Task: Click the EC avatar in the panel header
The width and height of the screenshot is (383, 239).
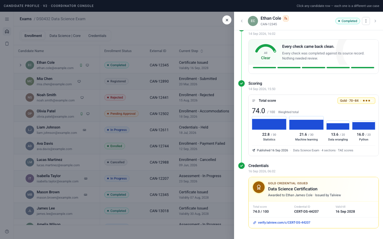Action: (x=253, y=21)
